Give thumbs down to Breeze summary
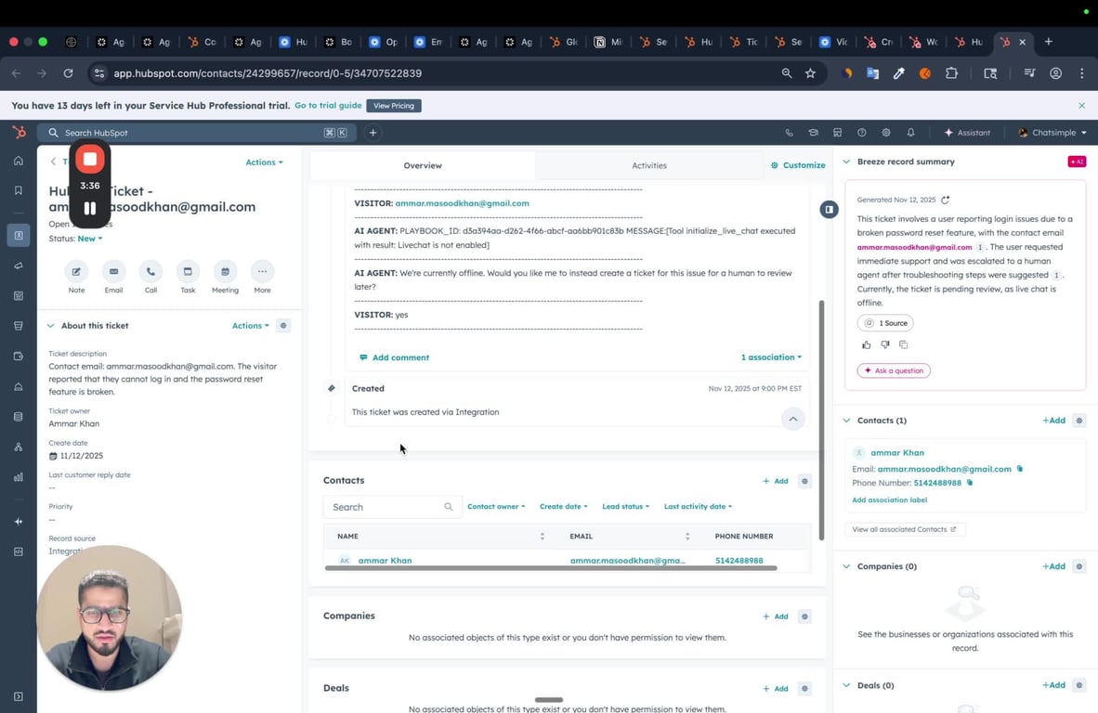Image resolution: width=1098 pixels, height=713 pixels. [x=885, y=344]
